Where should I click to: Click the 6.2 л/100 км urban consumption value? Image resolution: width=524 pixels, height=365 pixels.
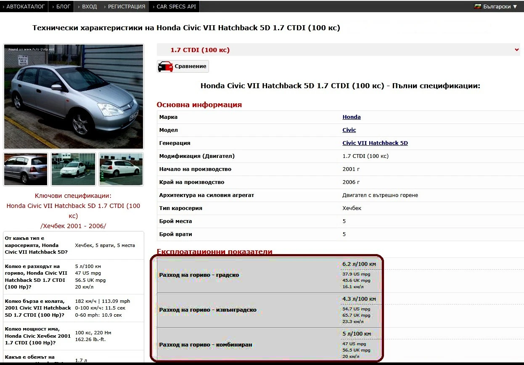point(359,264)
